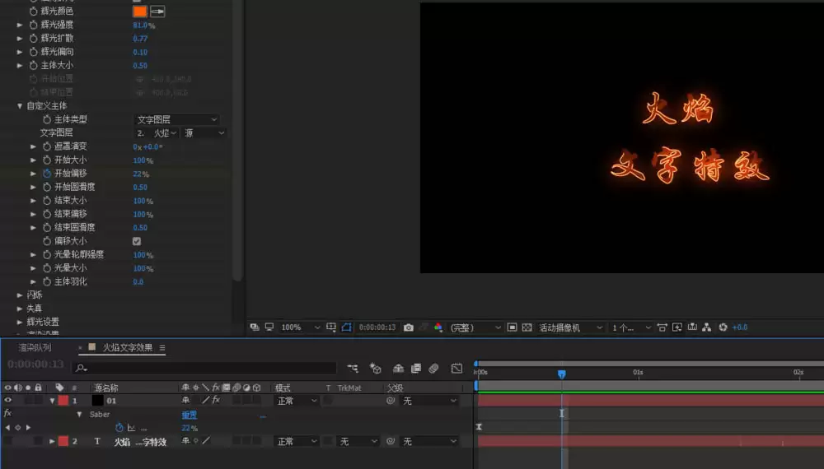This screenshot has height=469, width=824.
Task: Enable motion blur icon in timeline toolbar
Action: [433, 369]
